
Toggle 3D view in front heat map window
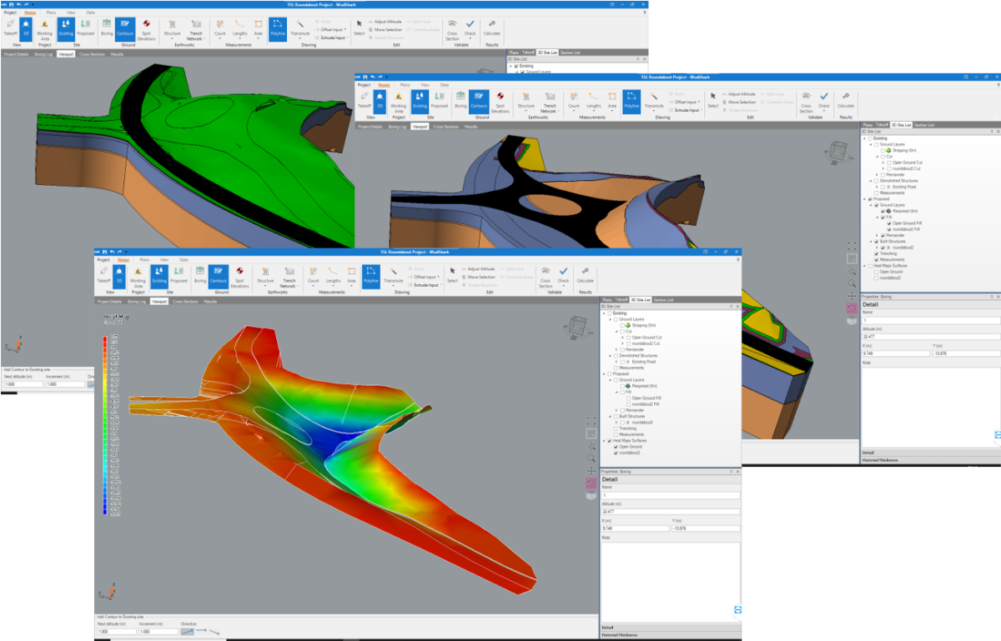tap(118, 275)
